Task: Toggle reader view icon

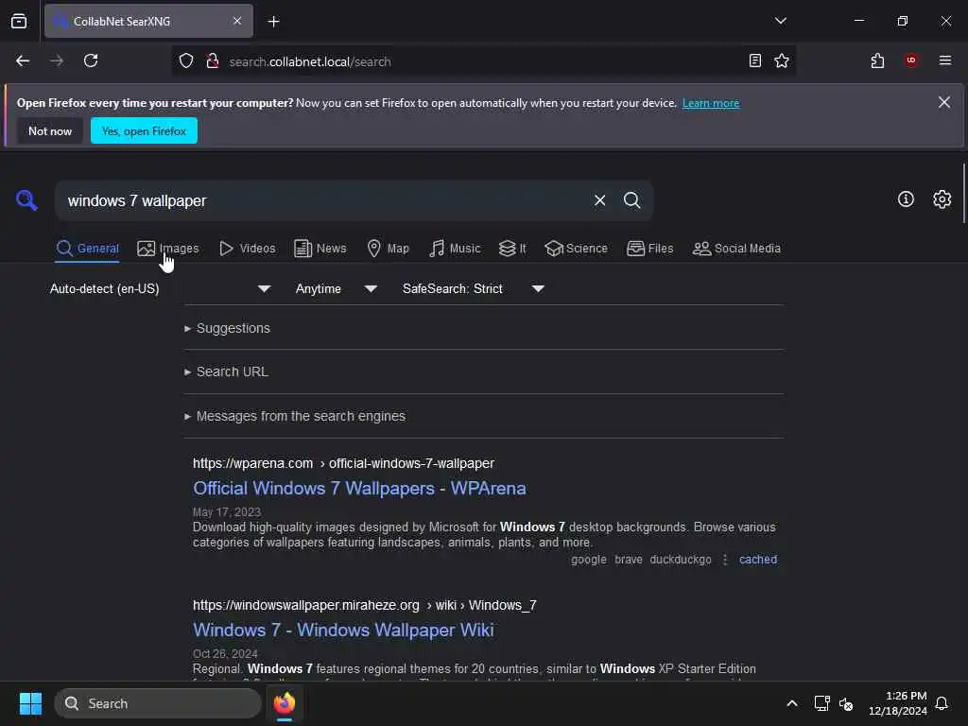Action: pyautogui.click(x=754, y=60)
